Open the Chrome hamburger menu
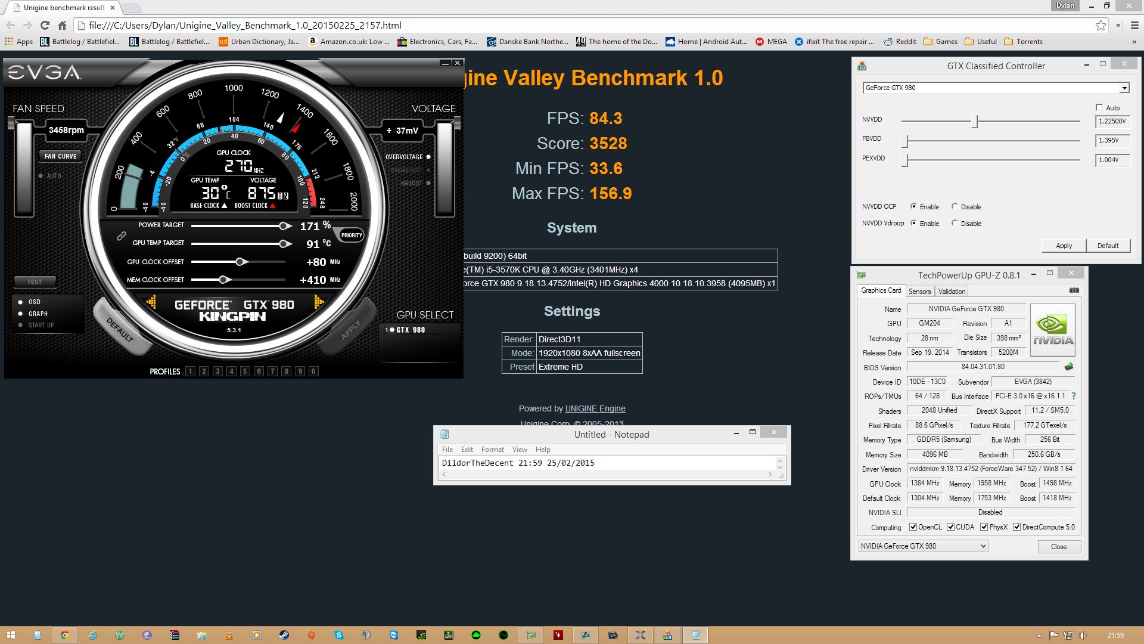1144x644 pixels. pos(1134,25)
